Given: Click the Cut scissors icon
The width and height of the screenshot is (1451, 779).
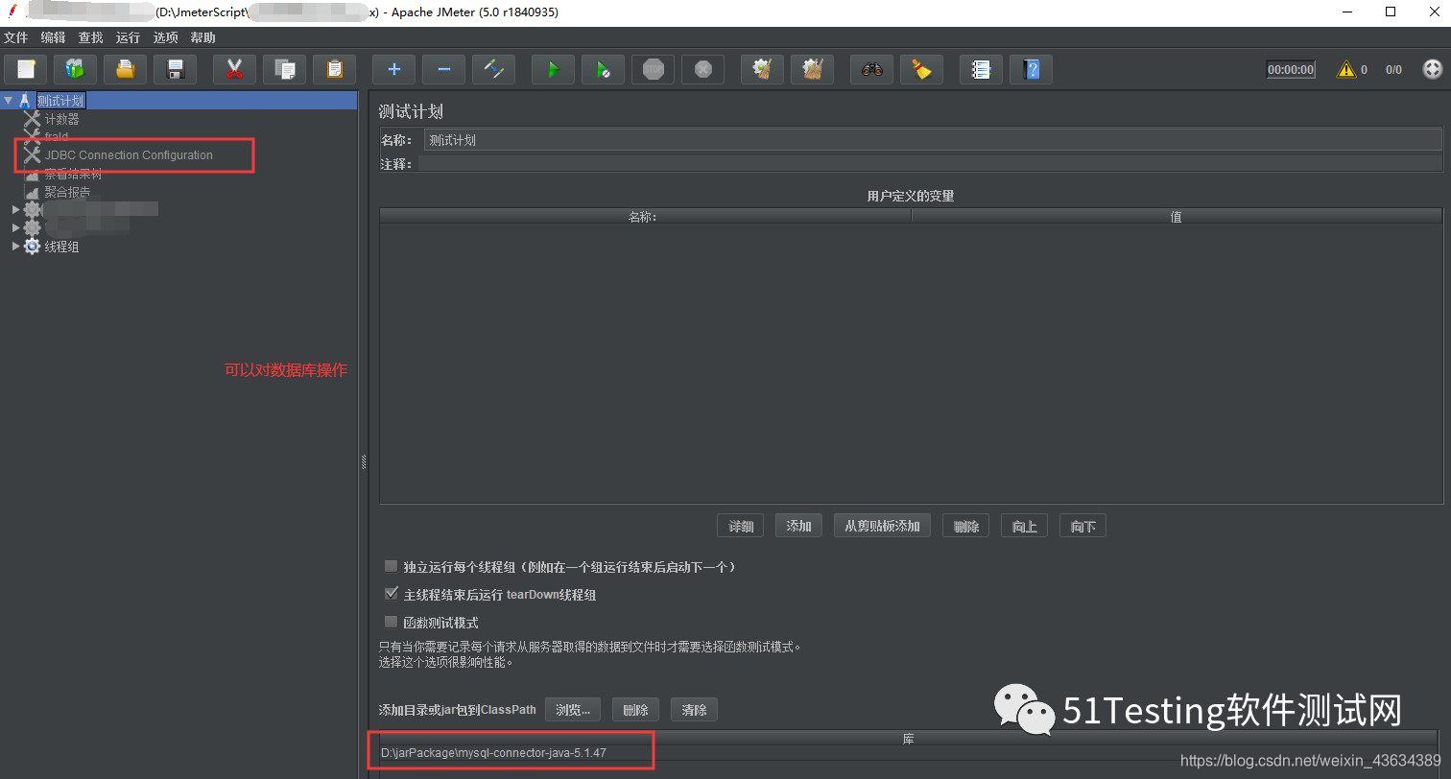Looking at the screenshot, I should pyautogui.click(x=234, y=69).
